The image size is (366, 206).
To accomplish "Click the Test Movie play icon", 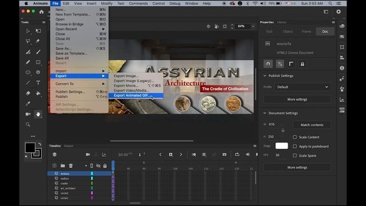I will pyautogui.click(x=338, y=11).
